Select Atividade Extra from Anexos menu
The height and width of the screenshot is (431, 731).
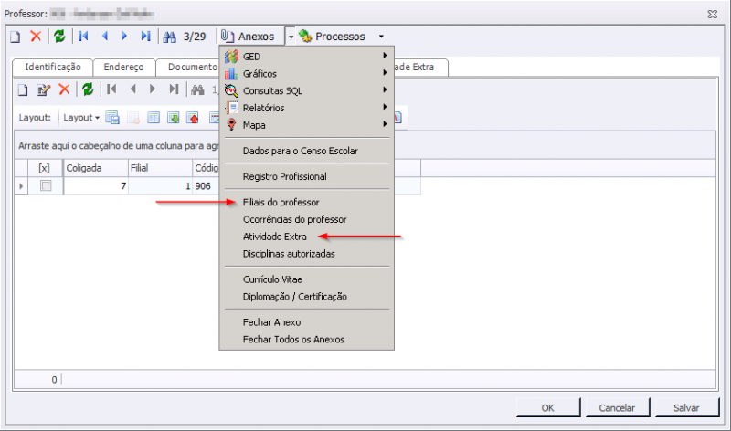click(x=275, y=236)
